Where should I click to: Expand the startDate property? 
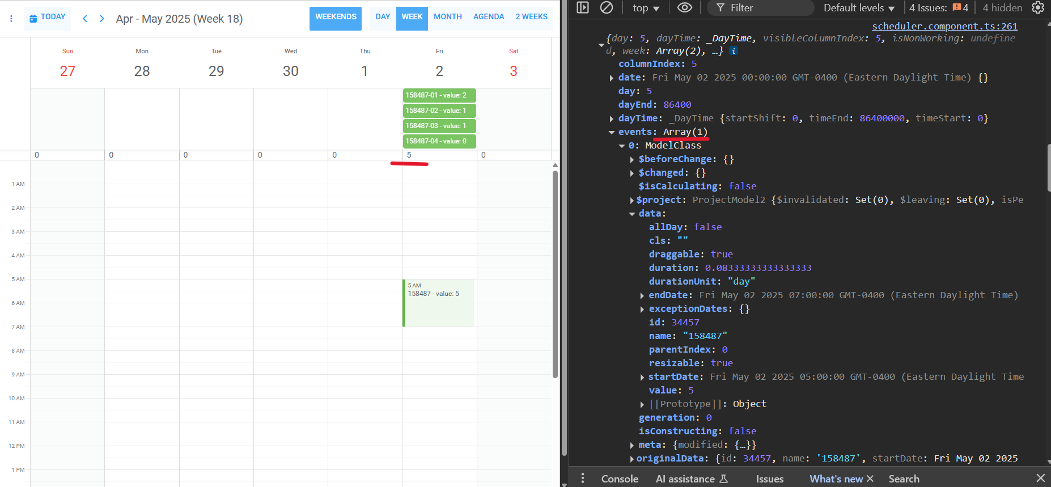point(642,377)
